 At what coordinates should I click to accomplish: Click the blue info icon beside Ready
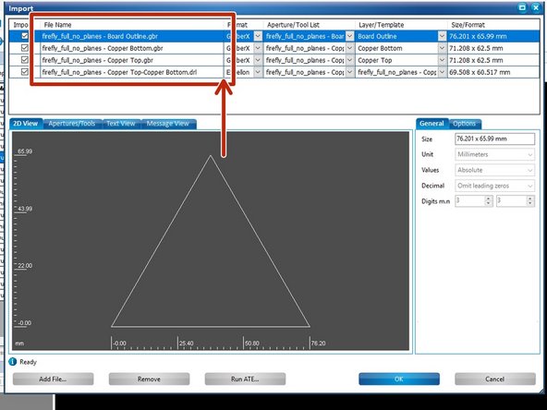click(x=13, y=362)
